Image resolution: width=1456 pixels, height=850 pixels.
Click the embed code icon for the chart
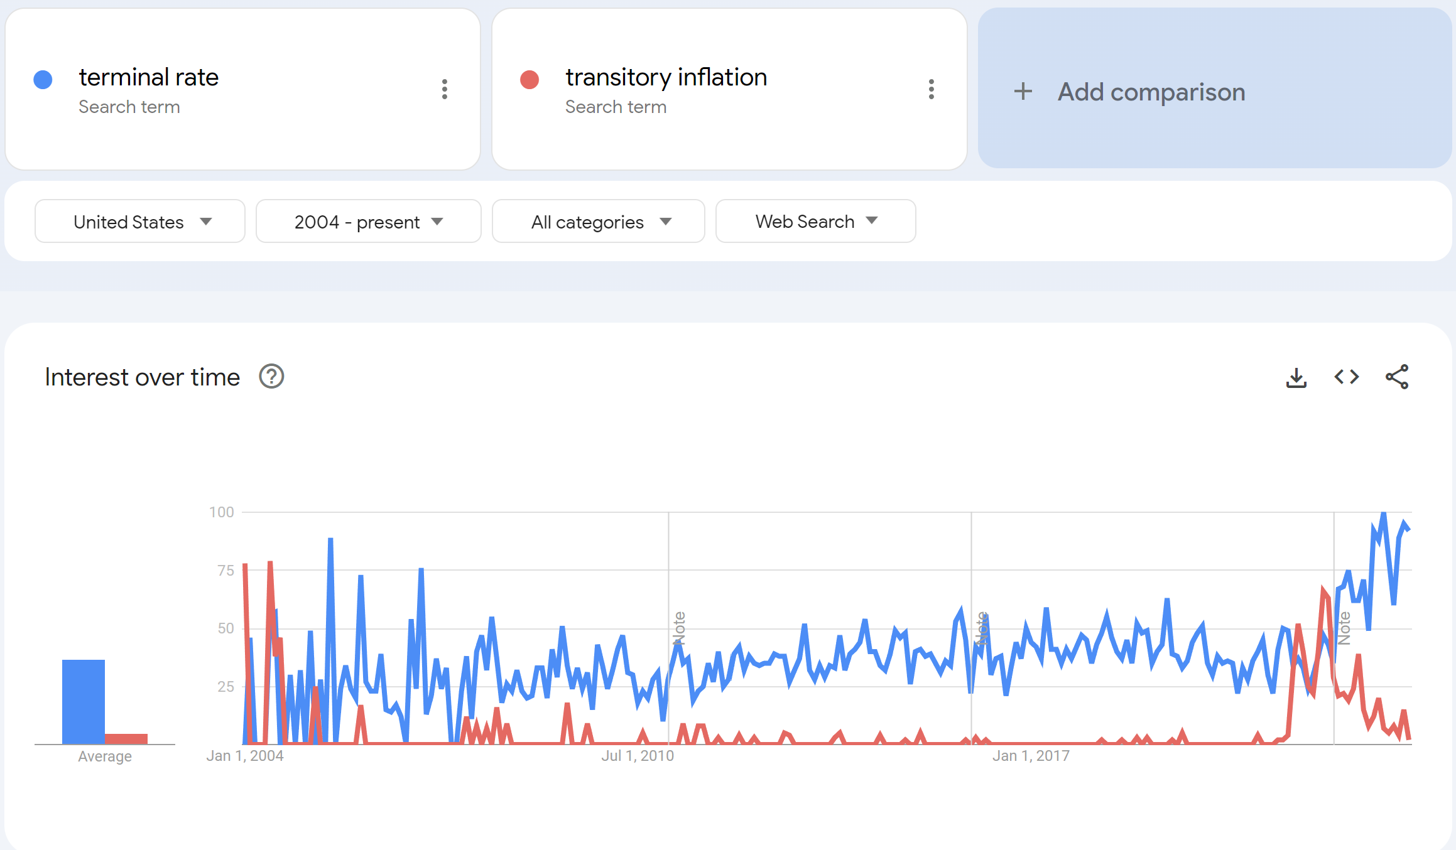click(1345, 377)
